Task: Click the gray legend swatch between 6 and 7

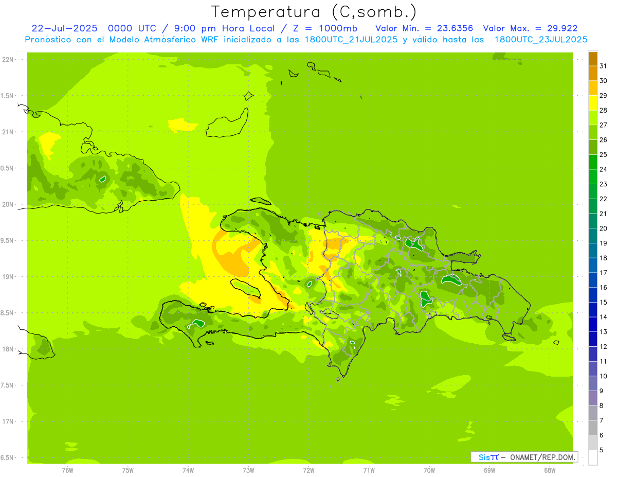Action: pos(593,428)
